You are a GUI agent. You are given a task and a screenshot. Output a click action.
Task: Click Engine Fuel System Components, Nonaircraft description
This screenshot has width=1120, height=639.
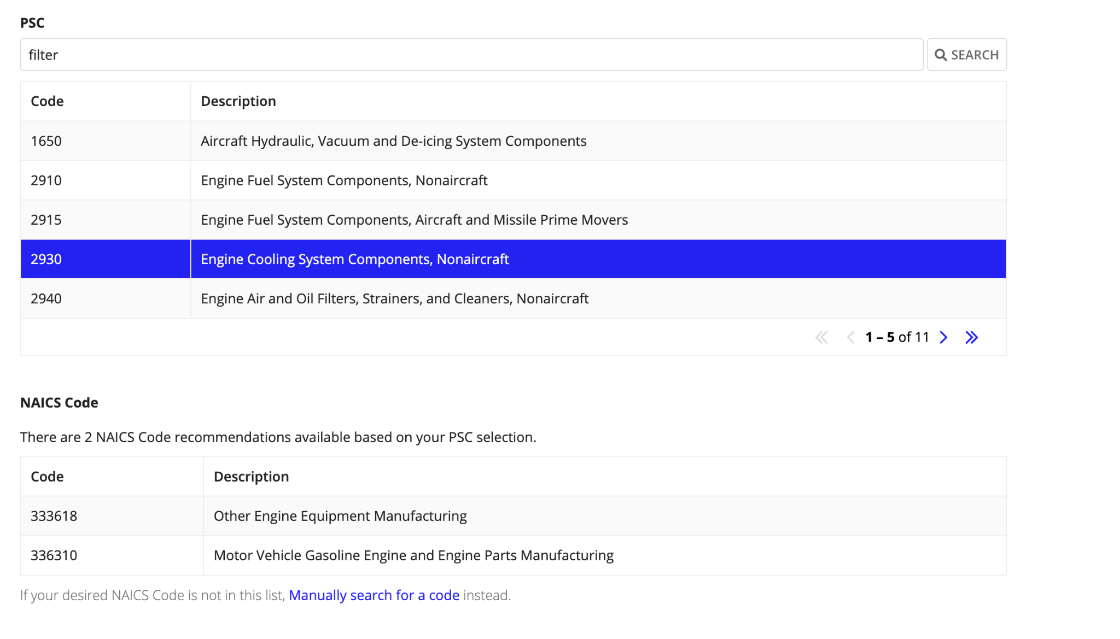point(344,180)
